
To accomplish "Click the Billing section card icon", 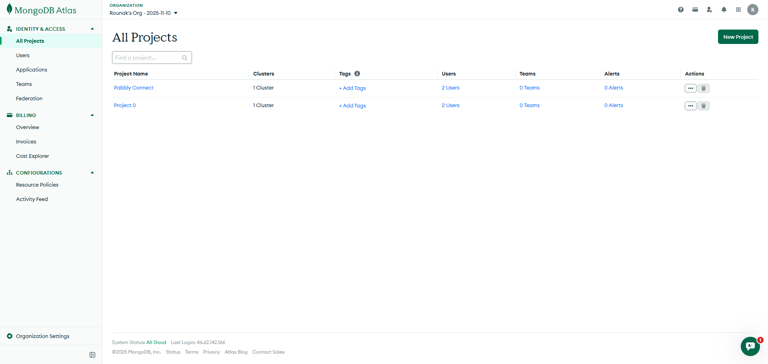I will pos(10,115).
